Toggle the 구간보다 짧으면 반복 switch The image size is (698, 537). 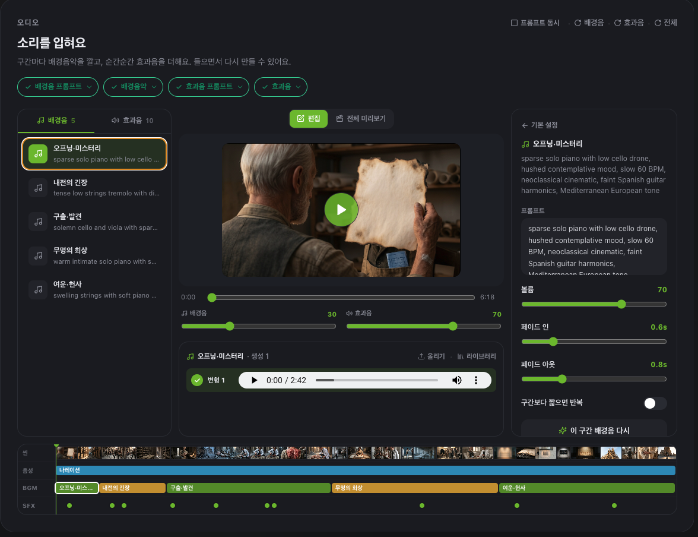[655, 403]
